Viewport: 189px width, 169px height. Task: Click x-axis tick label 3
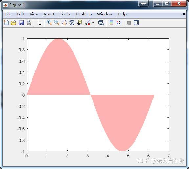pos(88,156)
